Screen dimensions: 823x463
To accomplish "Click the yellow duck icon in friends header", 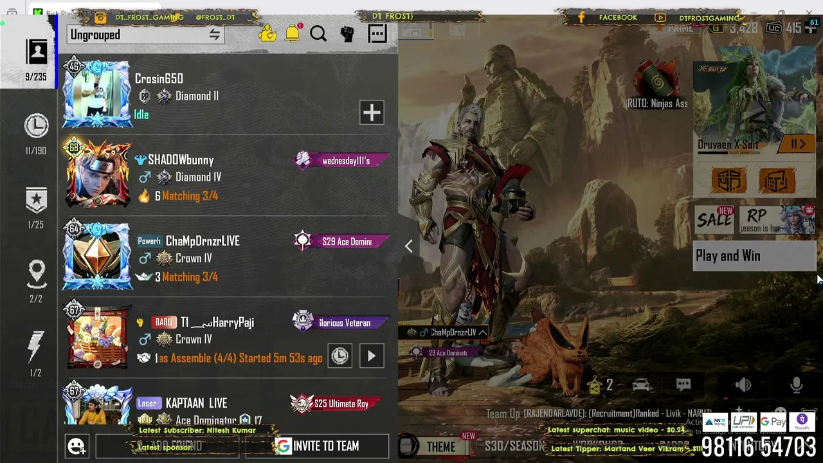I will tap(267, 33).
